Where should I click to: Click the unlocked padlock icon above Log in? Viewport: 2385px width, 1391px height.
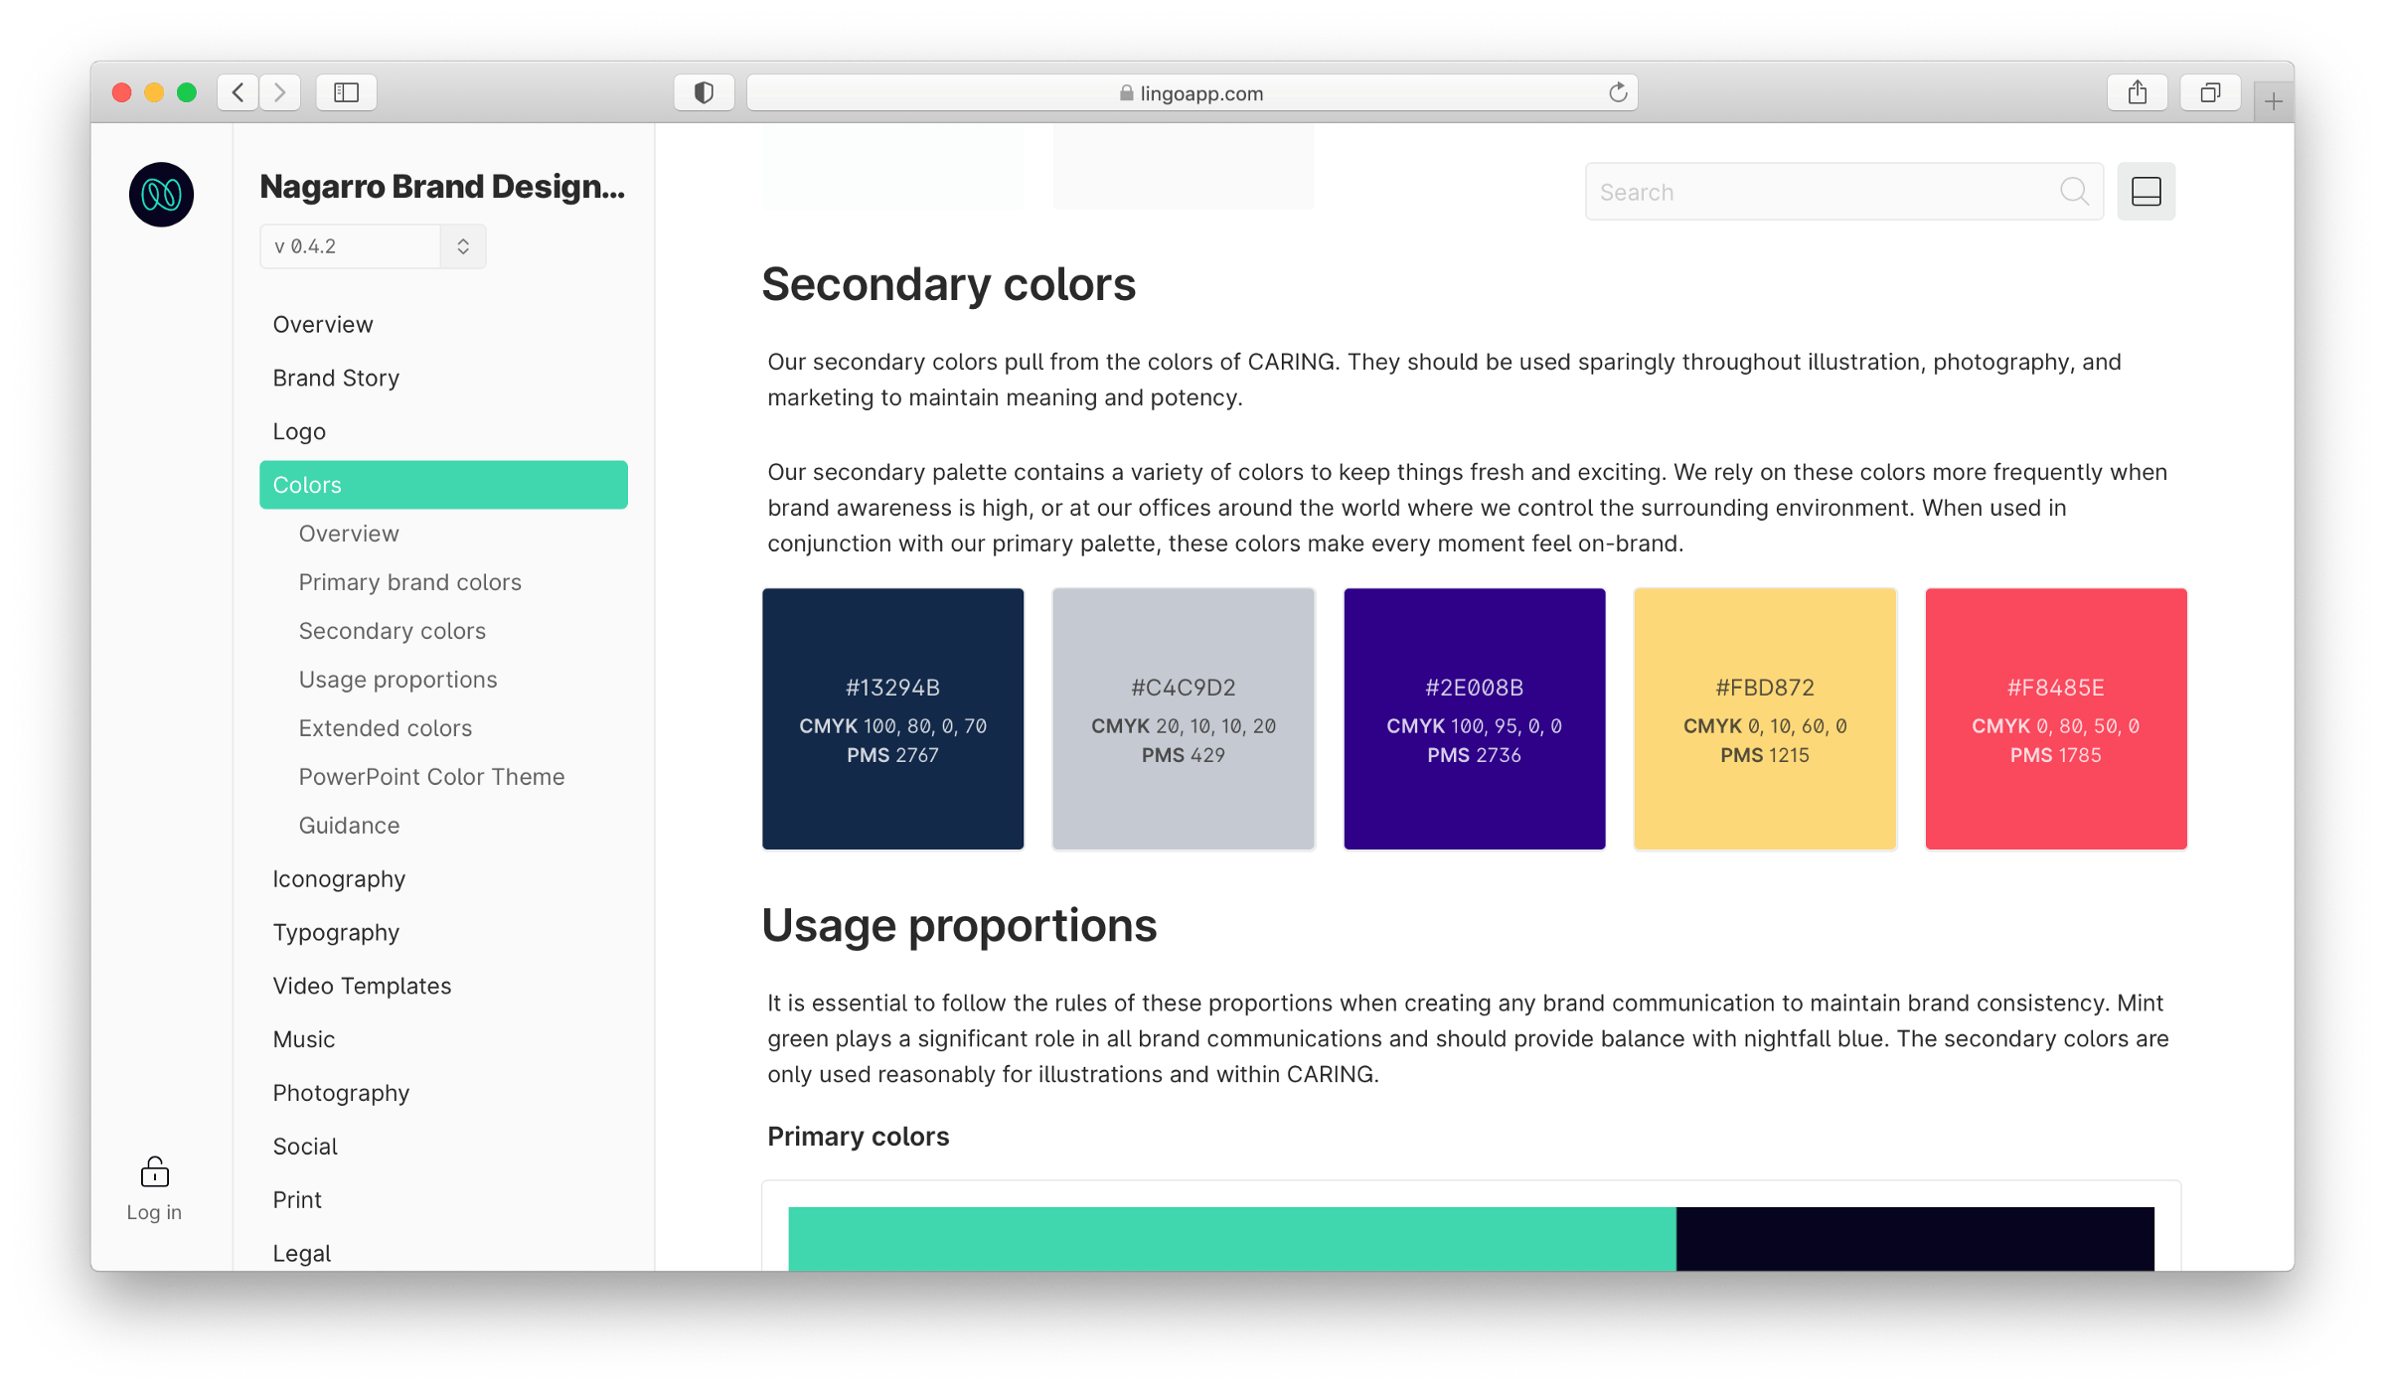(x=154, y=1172)
